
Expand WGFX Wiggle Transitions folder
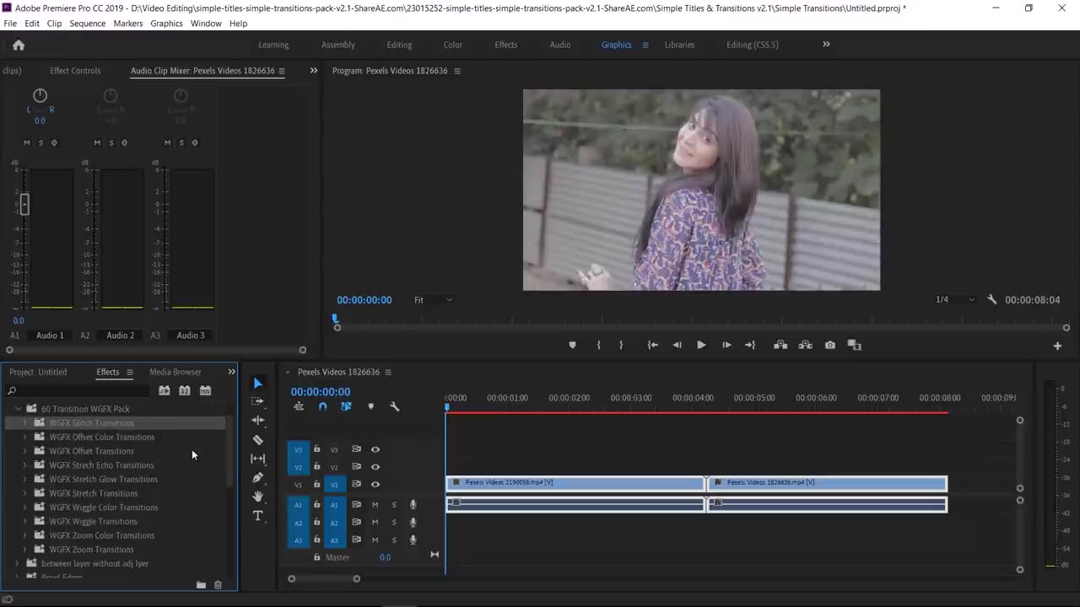(x=24, y=521)
